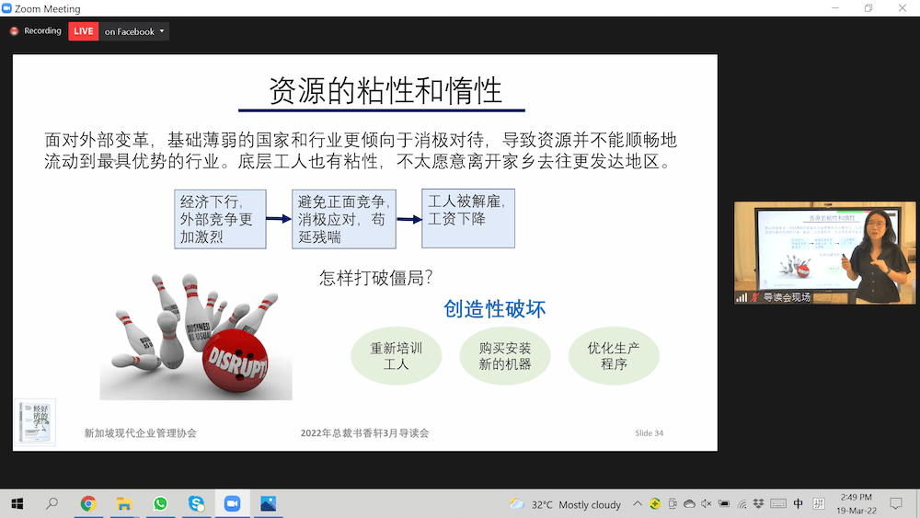Screen dimensions: 920x518
Task: Open Windows taskbar search
Action: click(52, 503)
